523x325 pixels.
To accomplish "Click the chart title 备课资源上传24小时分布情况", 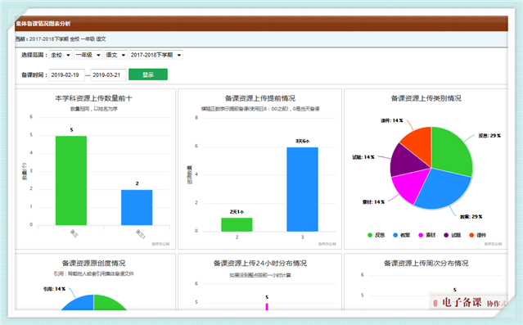I will click(x=260, y=264).
